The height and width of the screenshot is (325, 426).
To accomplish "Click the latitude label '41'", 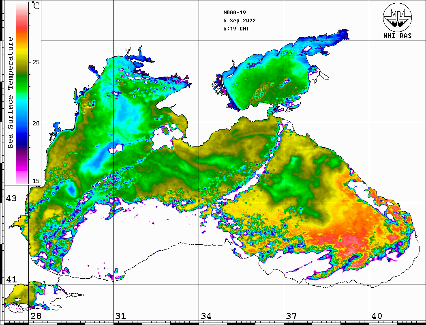I will coord(11,279).
